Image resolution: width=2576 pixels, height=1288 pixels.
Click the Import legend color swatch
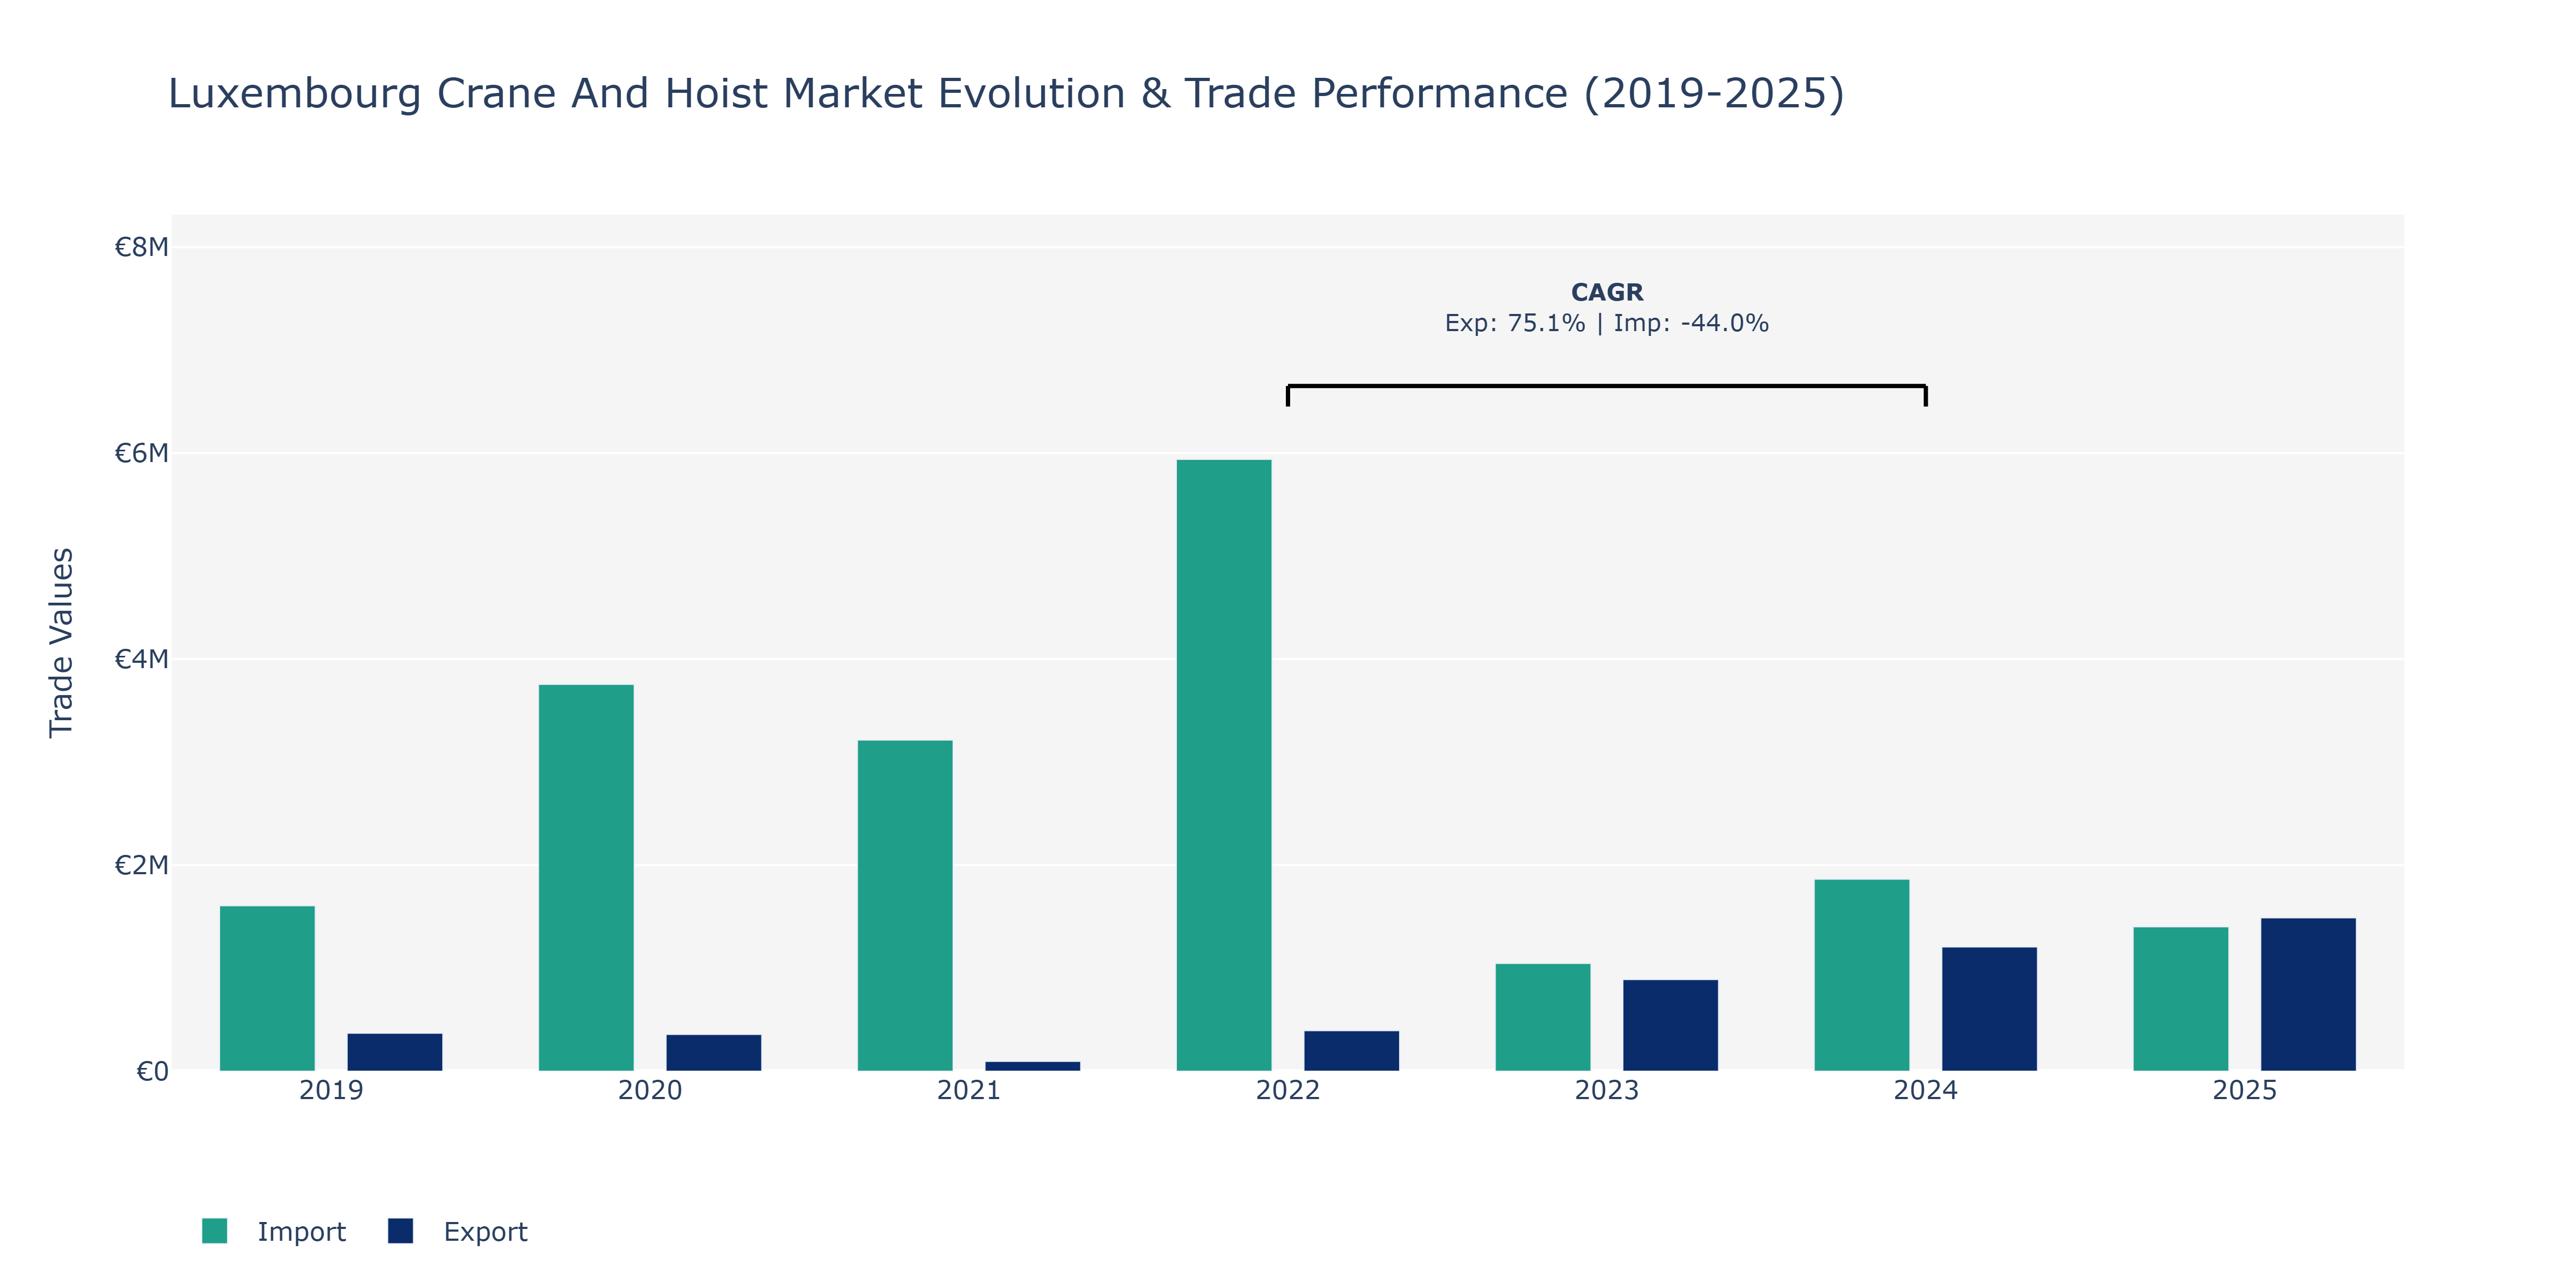coord(214,1231)
